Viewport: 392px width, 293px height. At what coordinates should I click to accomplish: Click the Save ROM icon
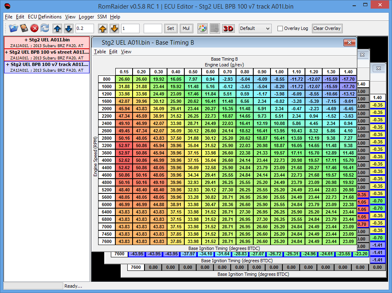[x=24, y=28]
